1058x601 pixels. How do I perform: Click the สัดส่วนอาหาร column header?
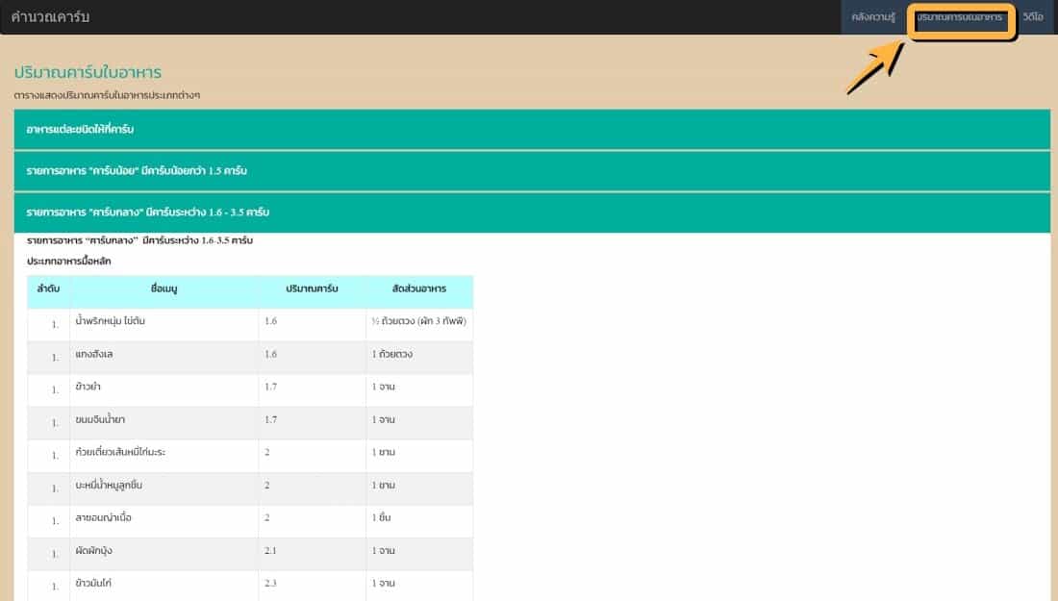(418, 288)
